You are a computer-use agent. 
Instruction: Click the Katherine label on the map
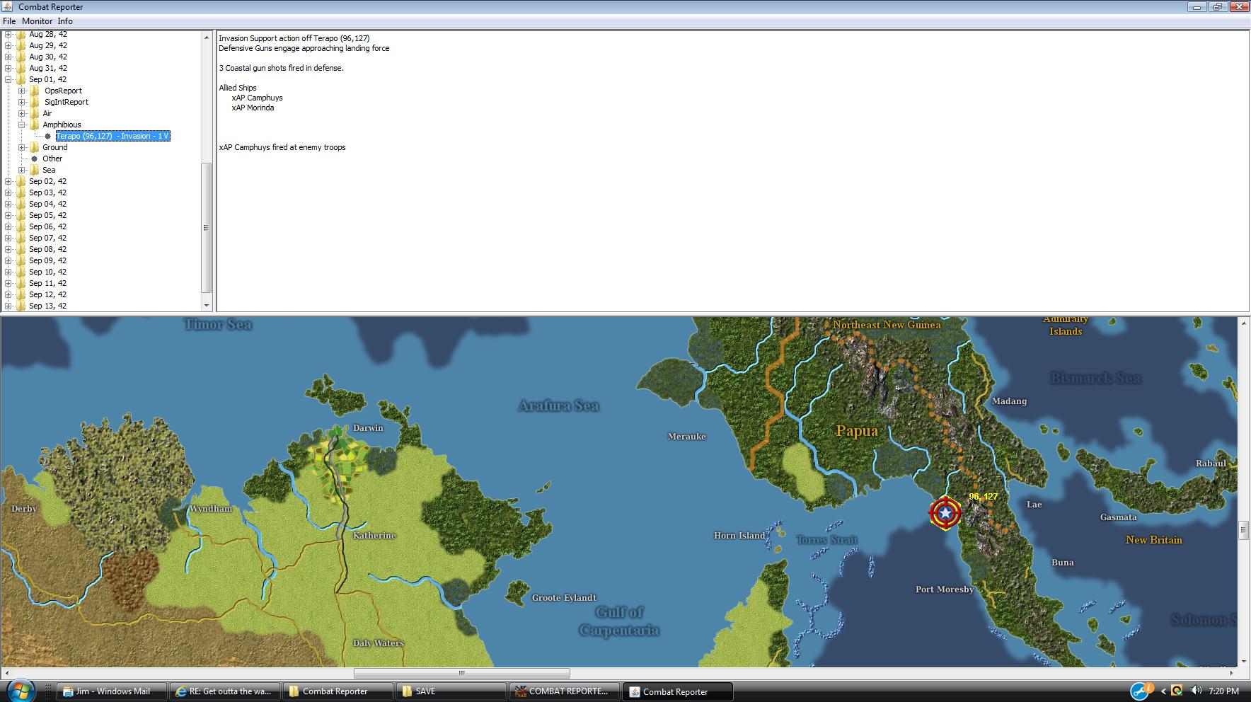[x=374, y=536]
